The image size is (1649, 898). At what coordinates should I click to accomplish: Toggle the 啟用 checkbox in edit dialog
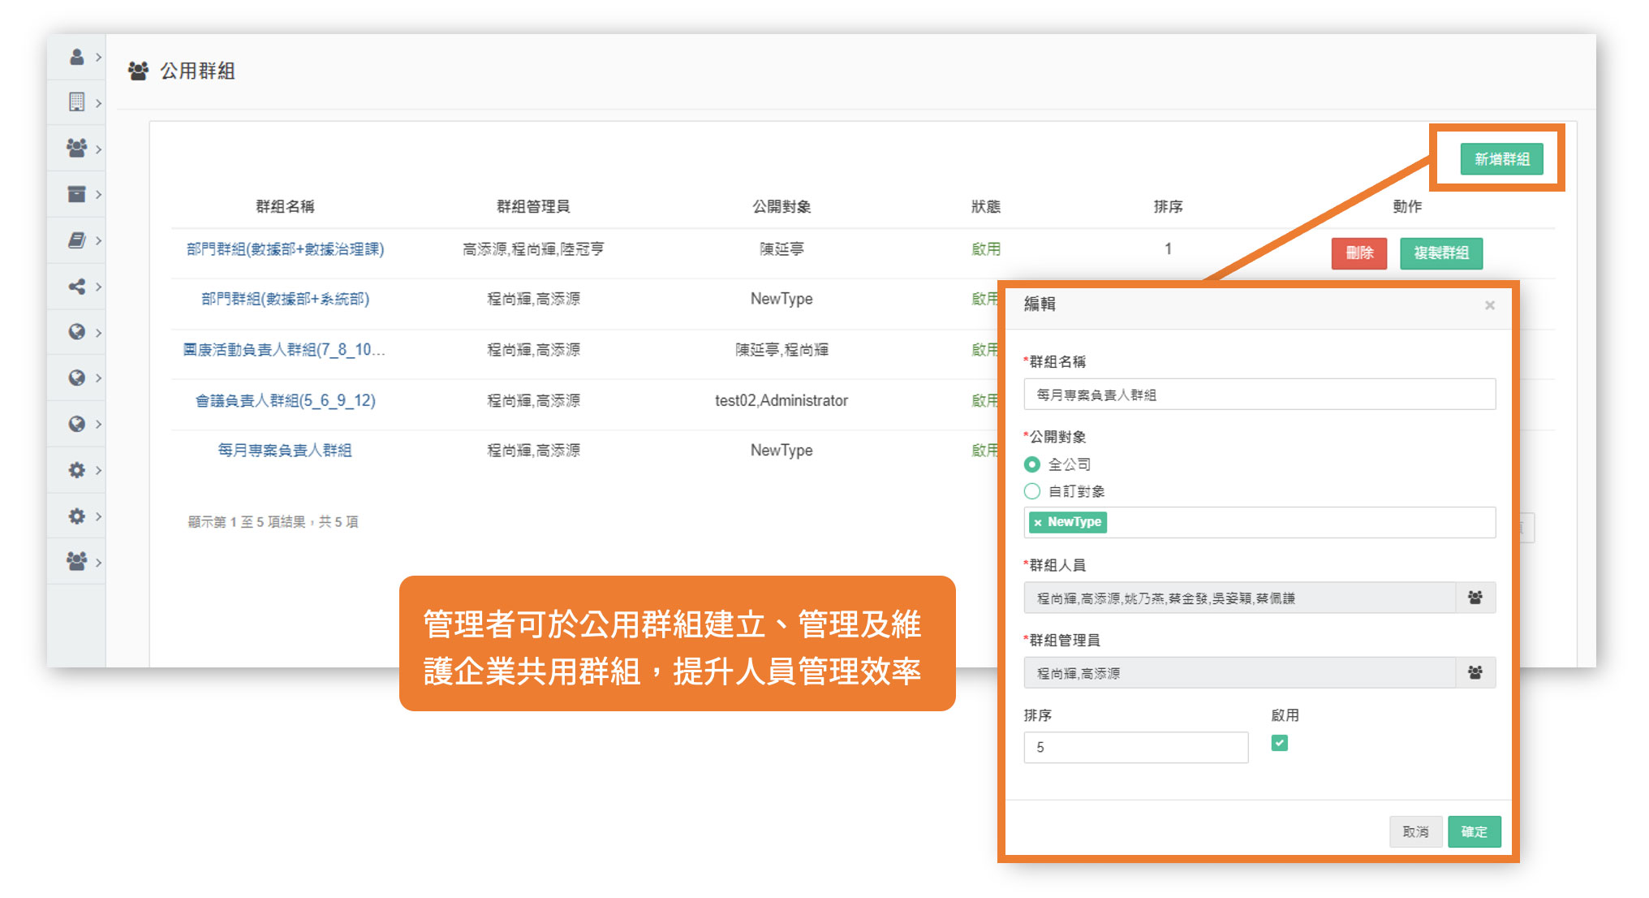coord(1280,743)
